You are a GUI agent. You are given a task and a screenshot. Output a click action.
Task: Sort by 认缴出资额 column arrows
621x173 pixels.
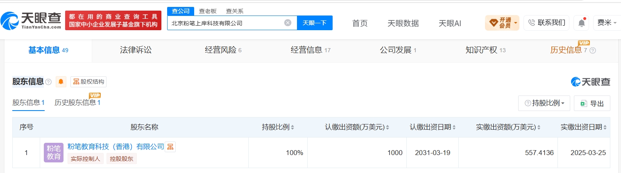tap(388, 127)
